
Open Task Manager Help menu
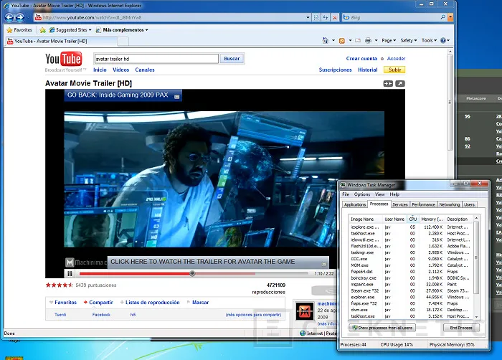[x=394, y=194]
